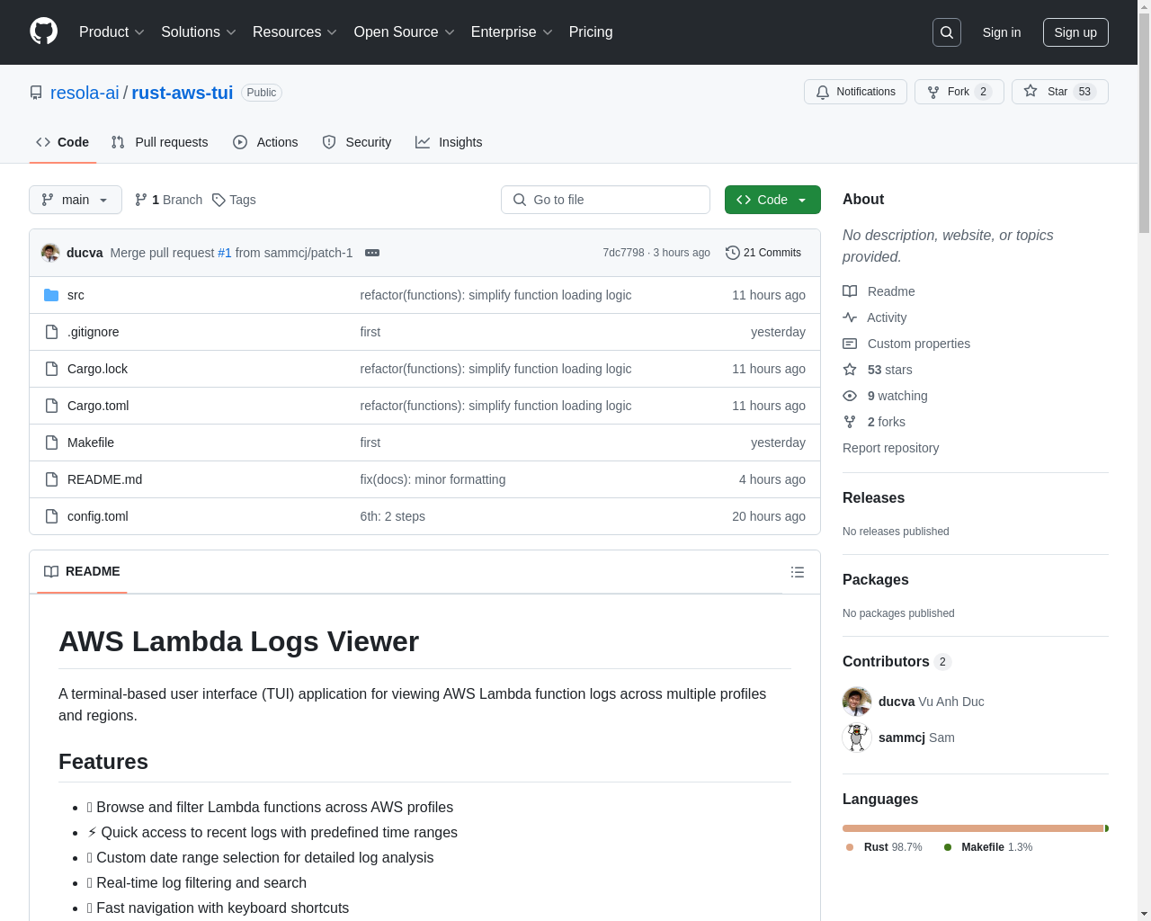
Task: Switch to the Insights tab
Action: click(449, 142)
